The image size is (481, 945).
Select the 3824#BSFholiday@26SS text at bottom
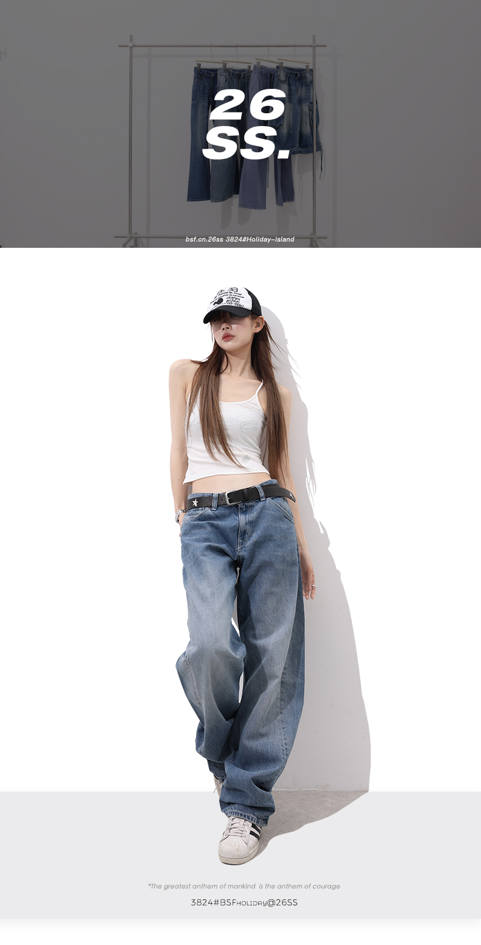click(244, 902)
